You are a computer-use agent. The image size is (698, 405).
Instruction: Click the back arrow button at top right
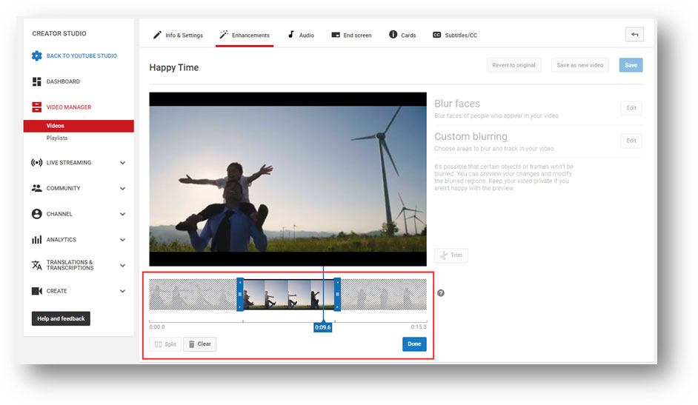634,34
